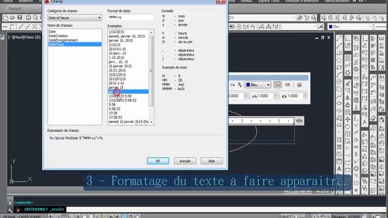Select the highlighted DateTracé field name

pos(75,44)
